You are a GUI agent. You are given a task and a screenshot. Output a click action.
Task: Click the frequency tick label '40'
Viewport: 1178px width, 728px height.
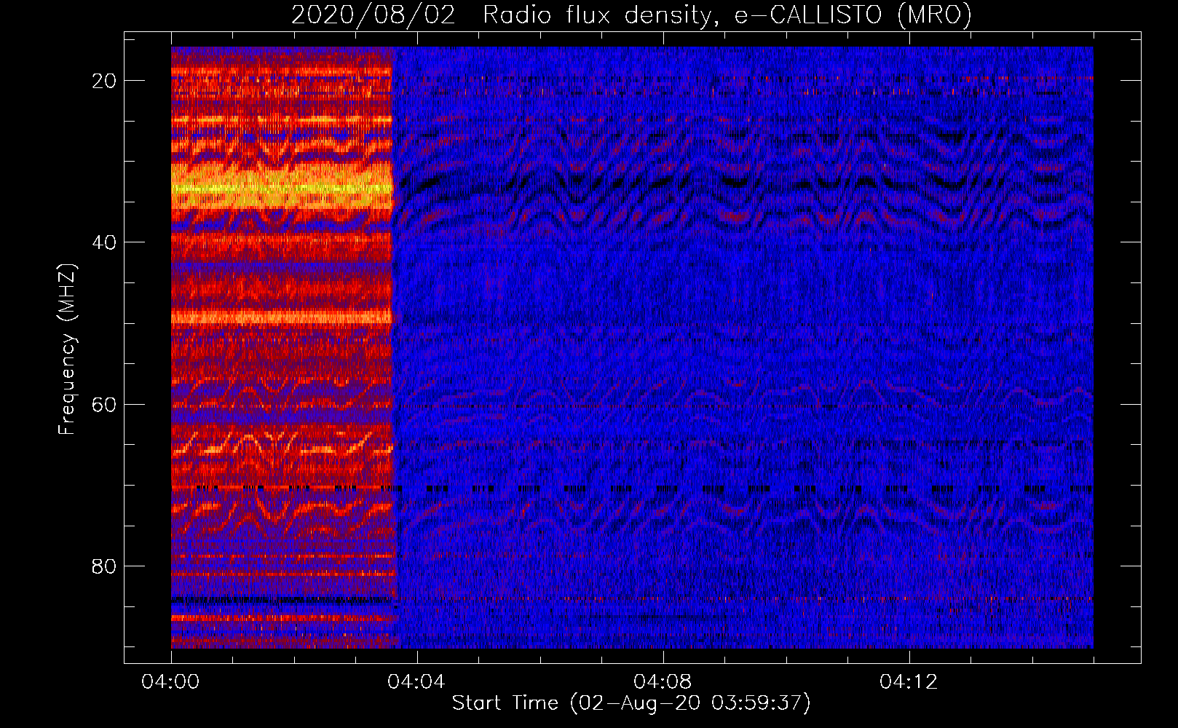coord(104,242)
